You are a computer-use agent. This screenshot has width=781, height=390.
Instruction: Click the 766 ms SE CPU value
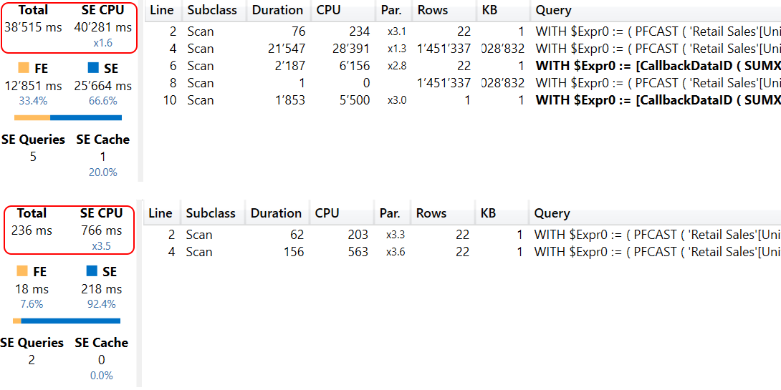pyautogui.click(x=101, y=230)
